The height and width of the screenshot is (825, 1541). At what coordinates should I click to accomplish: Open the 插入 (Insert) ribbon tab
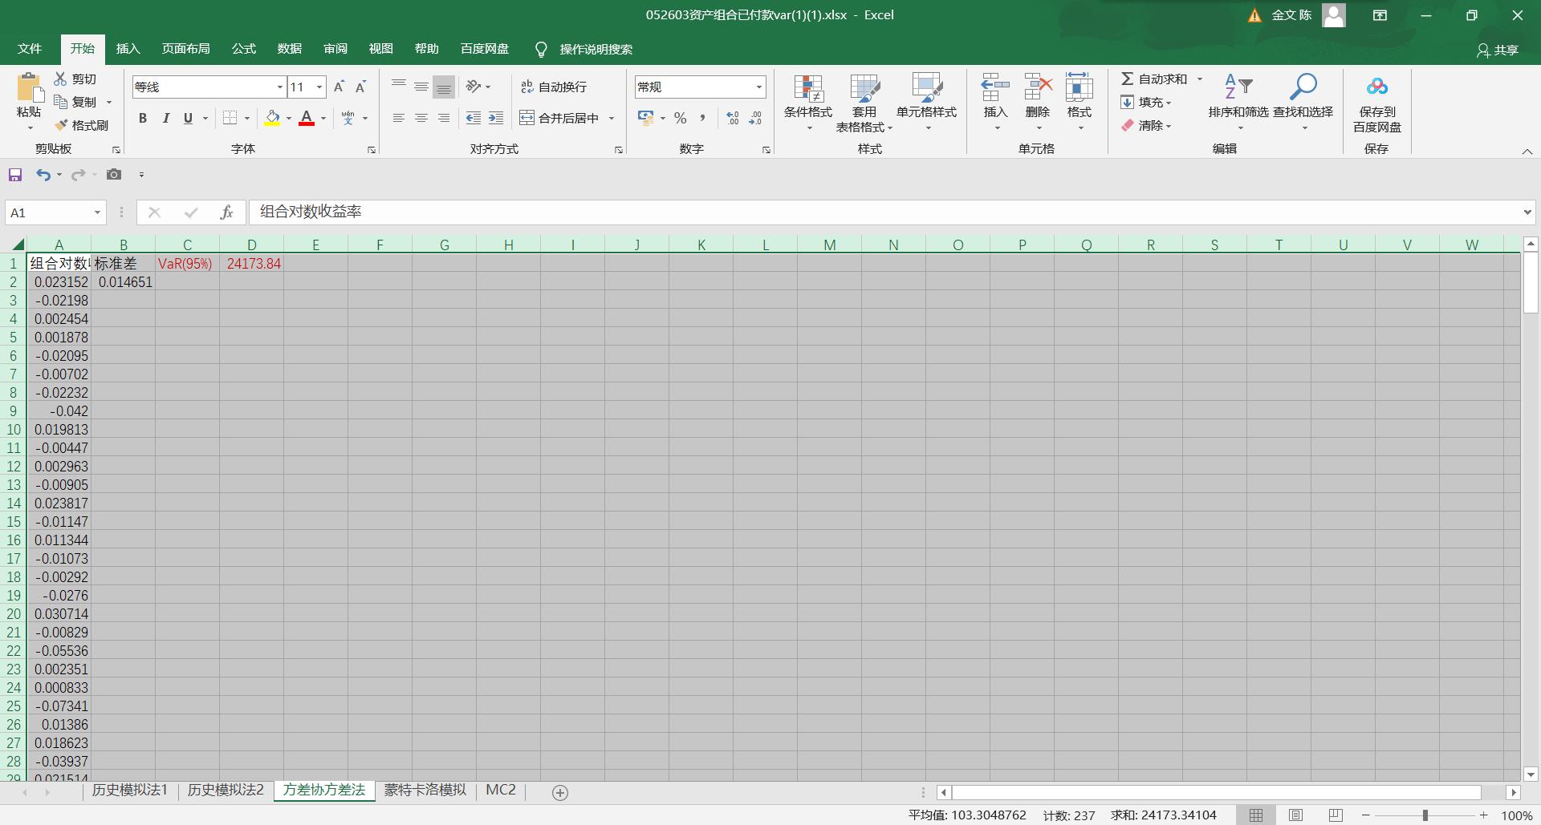[x=128, y=49]
